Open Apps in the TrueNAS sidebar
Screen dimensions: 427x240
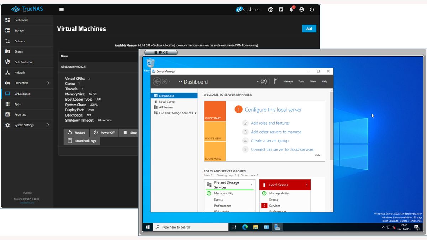tap(27, 104)
